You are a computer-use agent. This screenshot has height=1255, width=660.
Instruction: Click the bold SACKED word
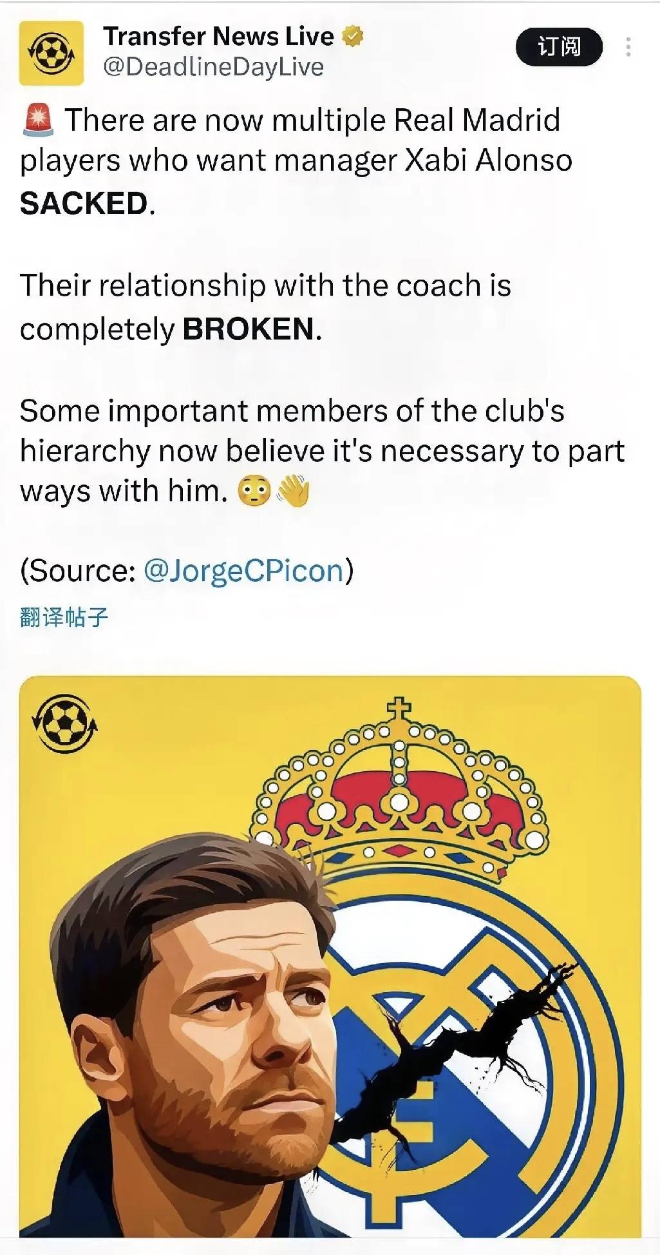pyautogui.click(x=84, y=204)
